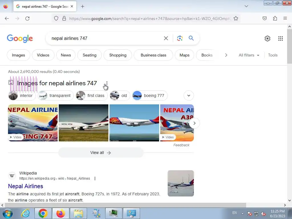Open the Firefox hamburger menu
The height and width of the screenshot is (219, 292).
point(285,18)
